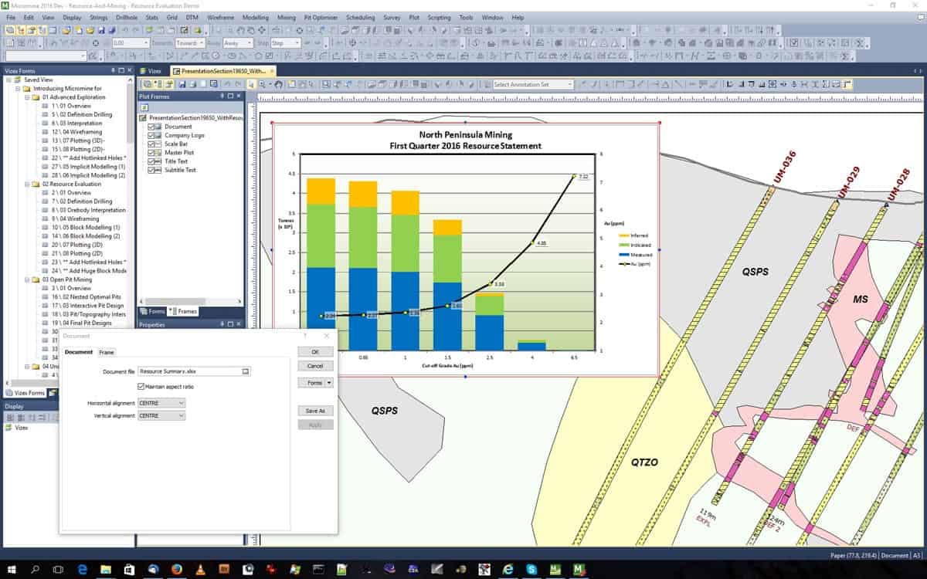Click OK to confirm the Document settings
Screen dimensions: 927x579
point(315,351)
